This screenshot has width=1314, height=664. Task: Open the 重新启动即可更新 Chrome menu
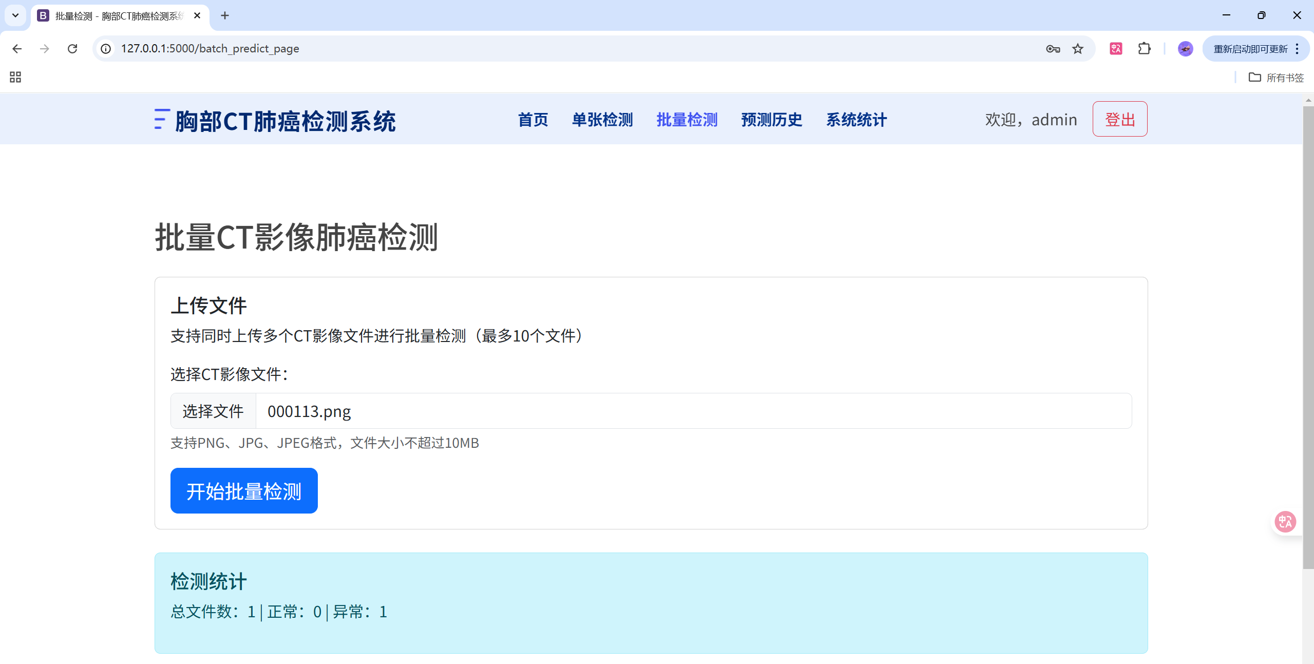[x=1255, y=49]
